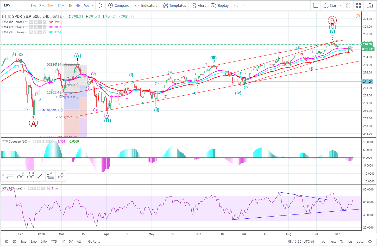Viewport: 377px width, 246px height.
Task: Select the trend line drawing tool
Action: (x=40, y=176)
